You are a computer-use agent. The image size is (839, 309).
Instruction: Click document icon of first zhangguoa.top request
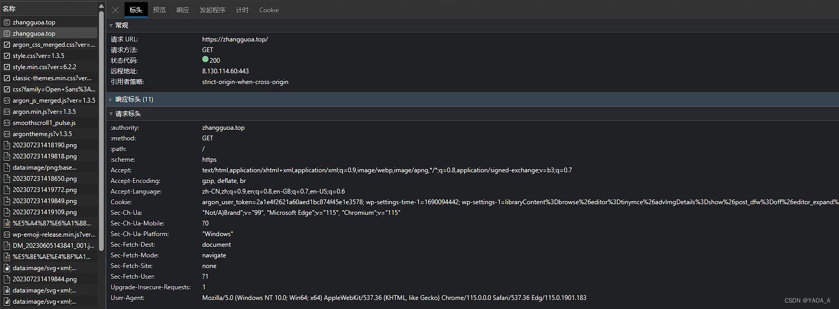coord(7,22)
